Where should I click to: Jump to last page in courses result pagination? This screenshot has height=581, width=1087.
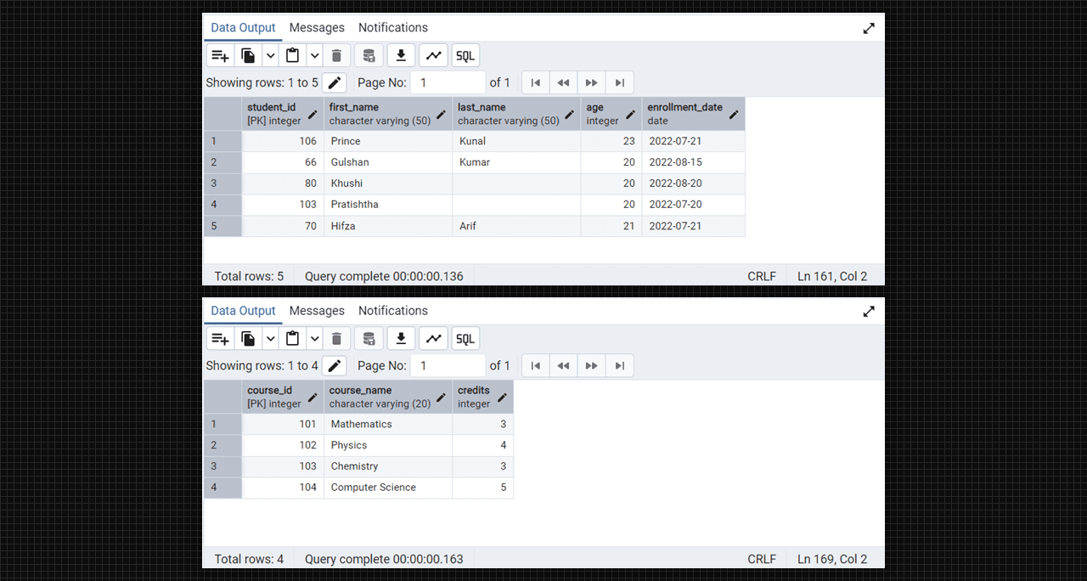(x=619, y=365)
